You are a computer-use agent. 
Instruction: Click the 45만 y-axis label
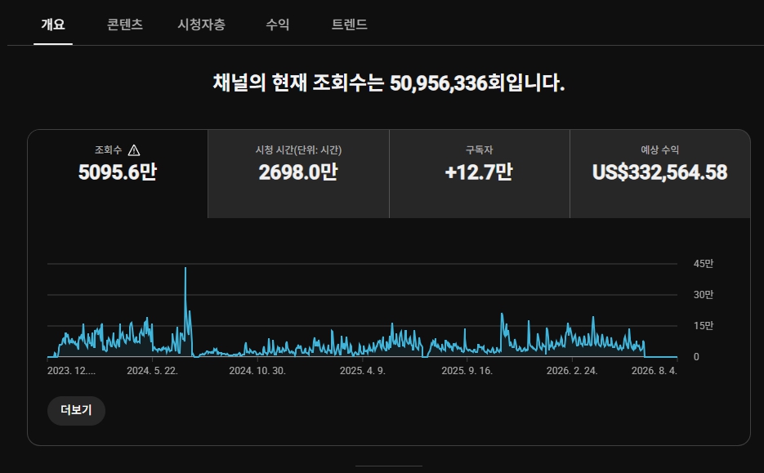pyautogui.click(x=703, y=264)
